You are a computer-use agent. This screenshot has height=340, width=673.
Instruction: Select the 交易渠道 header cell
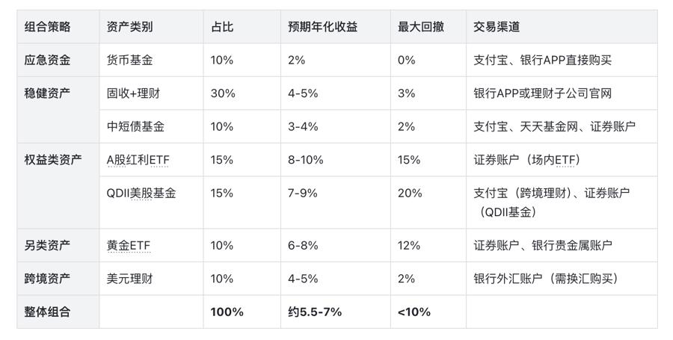click(x=497, y=27)
